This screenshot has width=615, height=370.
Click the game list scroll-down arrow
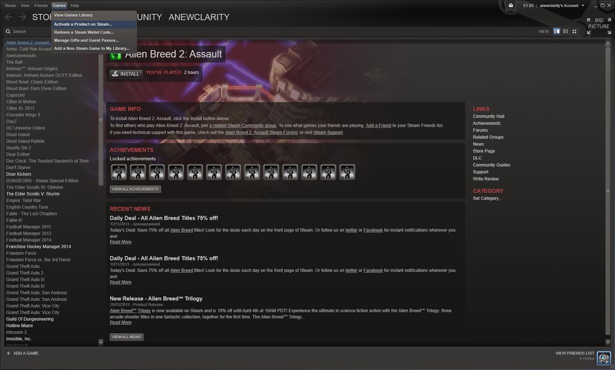coord(101,342)
